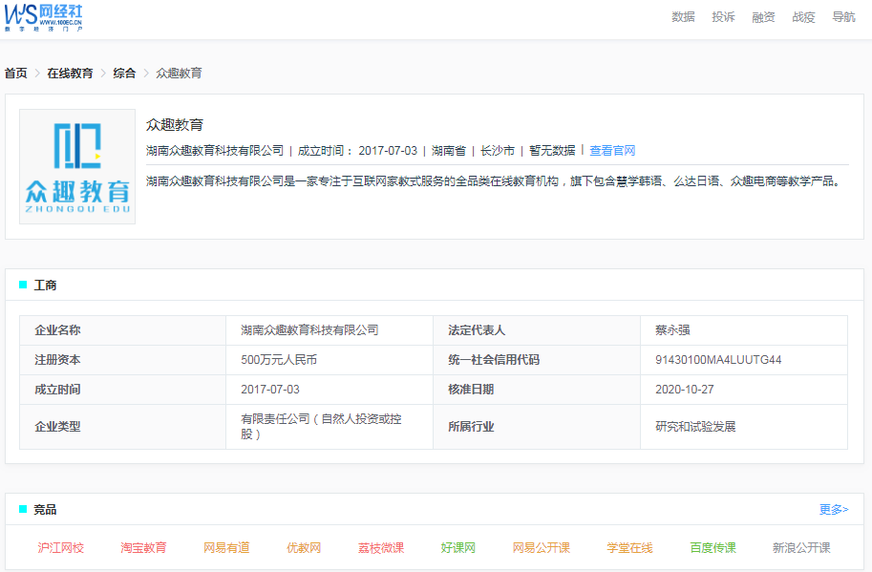Click breadcrumb chevron after 综合
The image size is (872, 572).
pyautogui.click(x=146, y=73)
